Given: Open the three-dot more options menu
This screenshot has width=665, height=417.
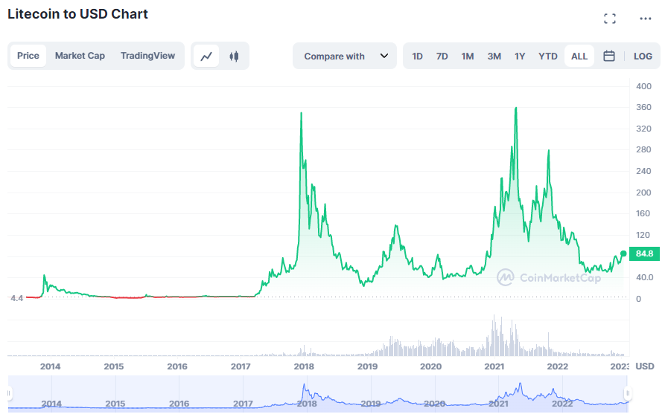Looking at the screenshot, I should point(645,19).
